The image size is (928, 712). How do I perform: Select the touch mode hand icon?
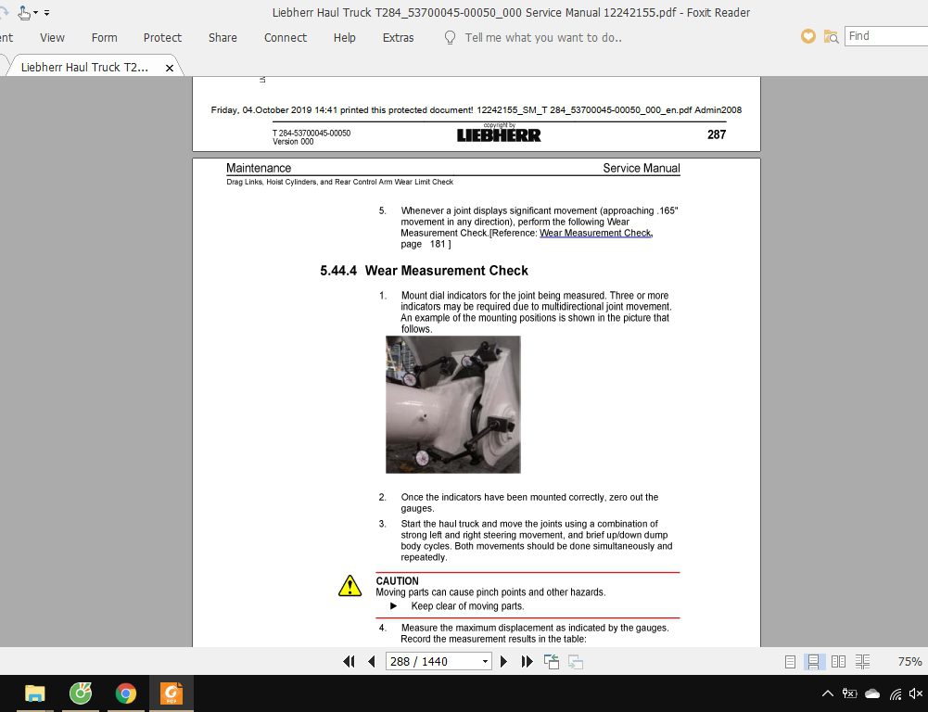[24, 12]
